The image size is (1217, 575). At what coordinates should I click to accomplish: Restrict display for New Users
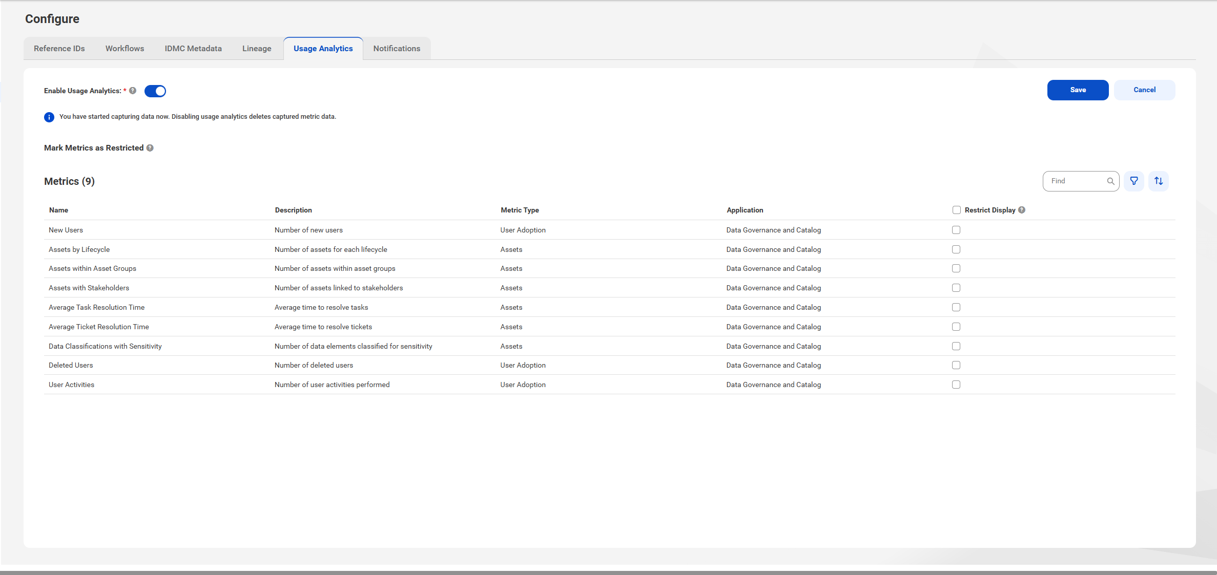[956, 230]
